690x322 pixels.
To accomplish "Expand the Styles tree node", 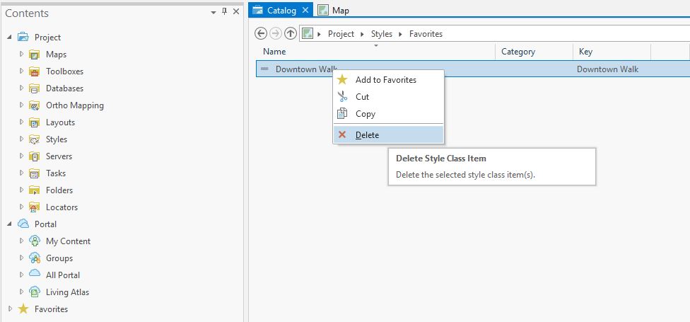I will [x=21, y=139].
